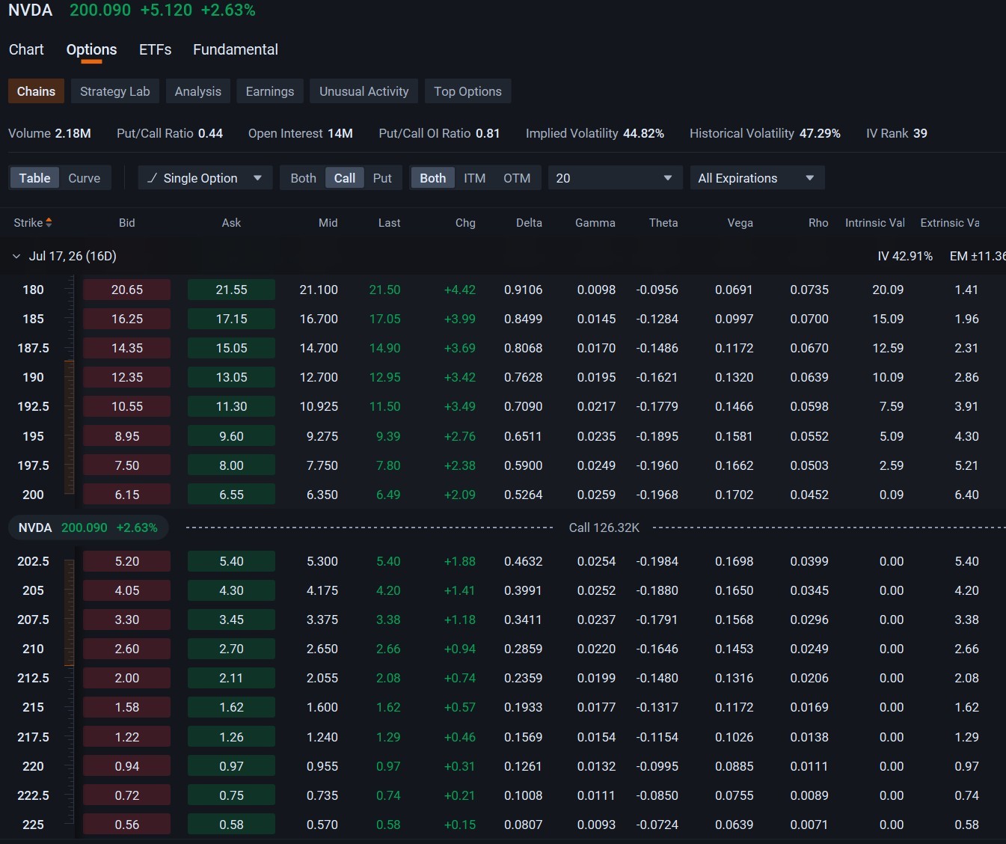Click the +3.49 change for strike 192.5
The width and height of the screenshot is (1006, 844).
coord(460,406)
